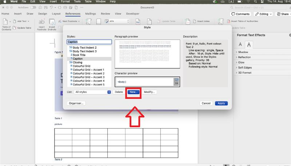This screenshot has height=166, width=291.
Task: Select Colourful Grid – Accent 3 style
Action: tap(89, 77)
